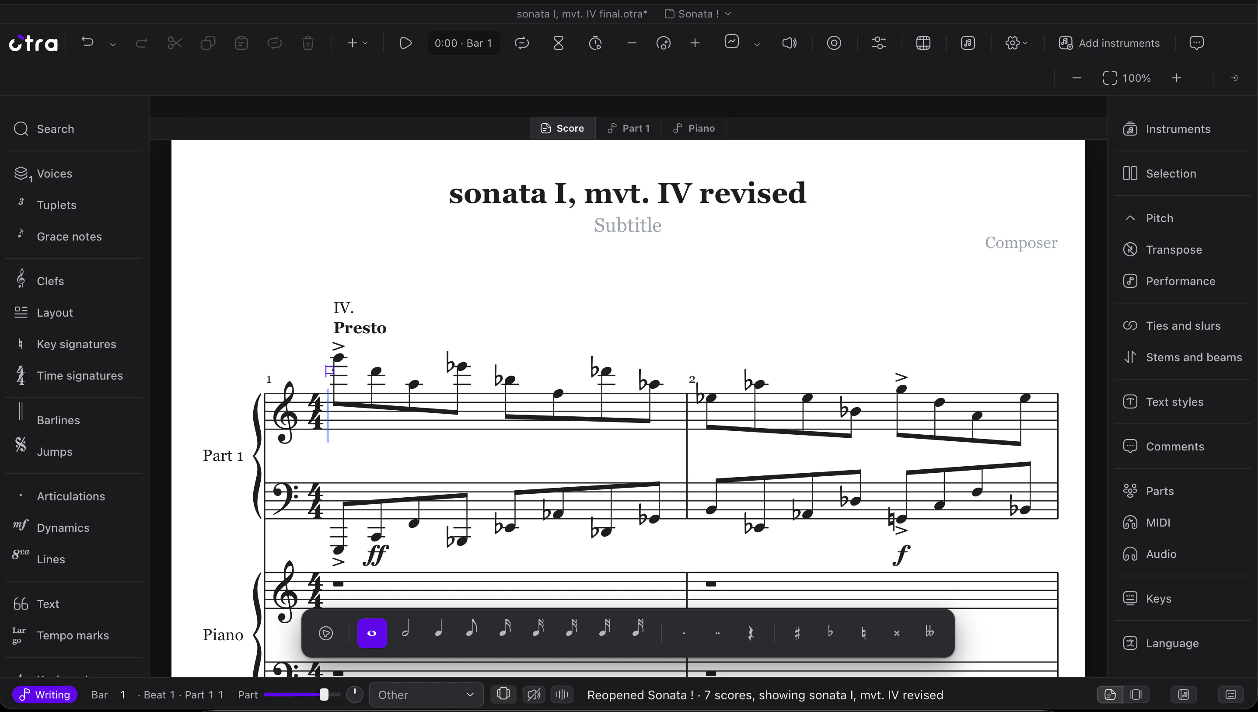Switch to the Part 1 tab

pyautogui.click(x=628, y=128)
